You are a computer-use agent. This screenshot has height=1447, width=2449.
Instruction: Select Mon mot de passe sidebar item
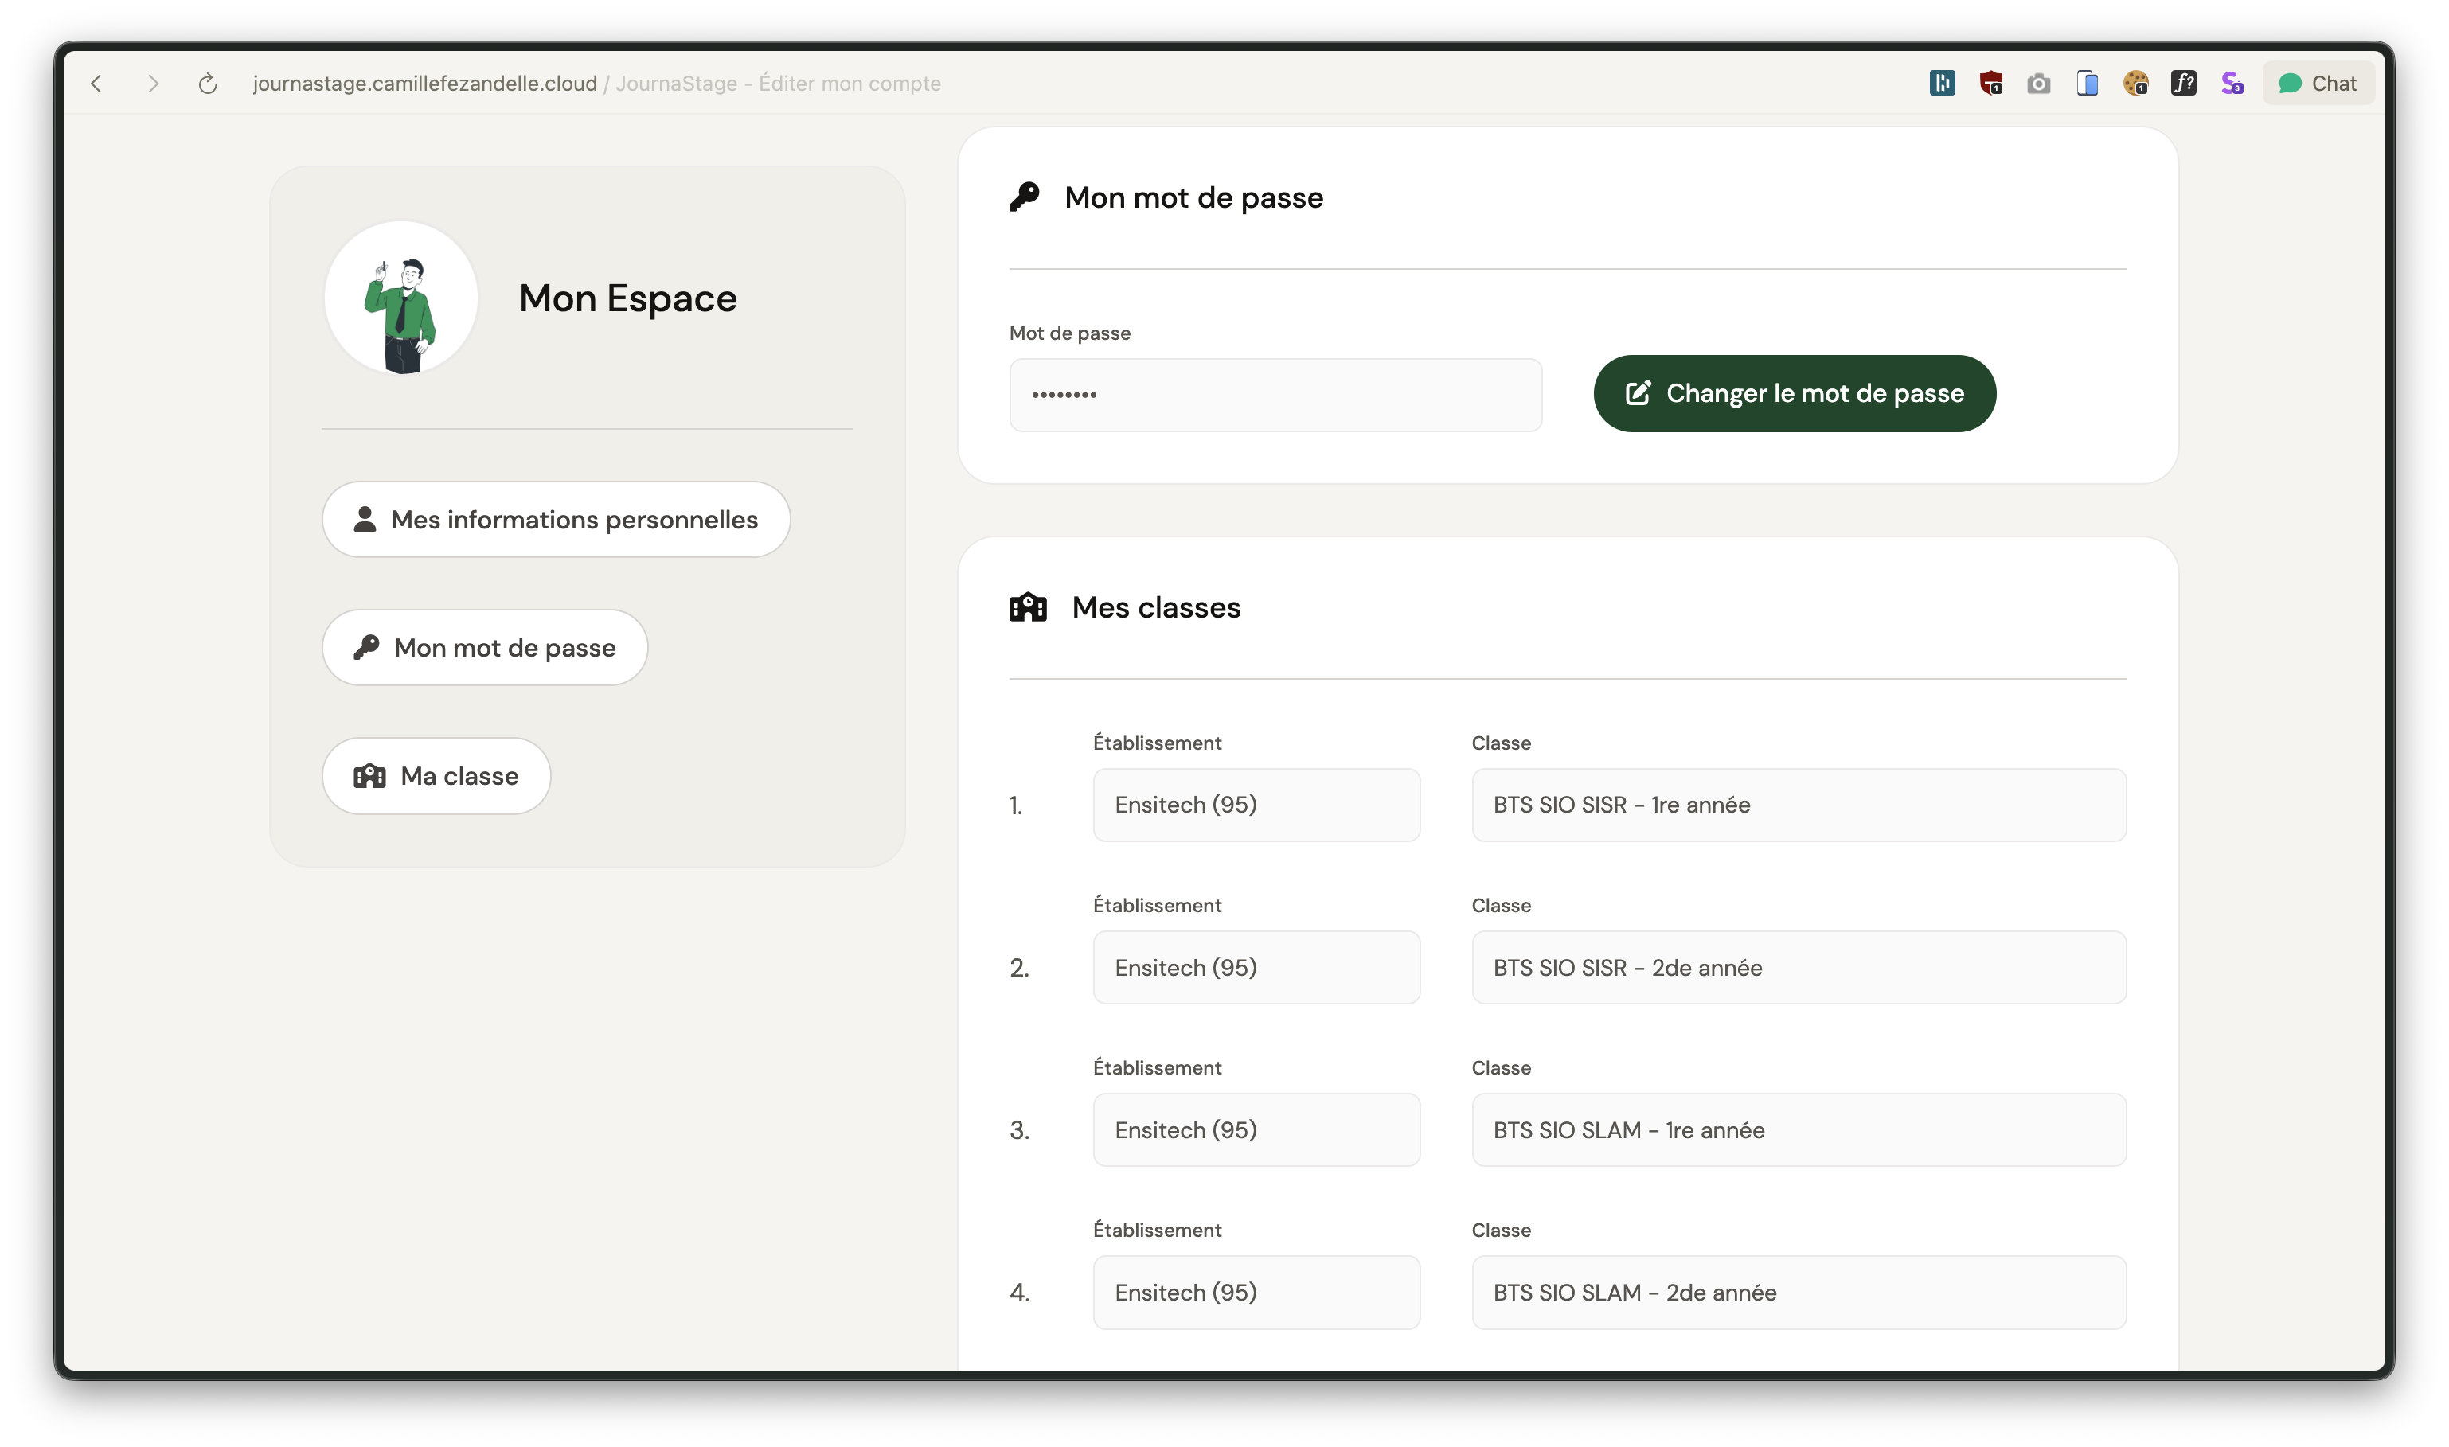485,647
